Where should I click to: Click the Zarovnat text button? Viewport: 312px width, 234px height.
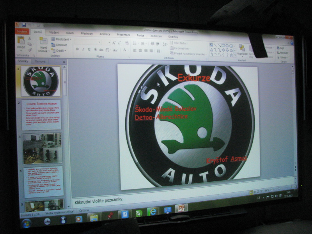[x=180, y=48]
